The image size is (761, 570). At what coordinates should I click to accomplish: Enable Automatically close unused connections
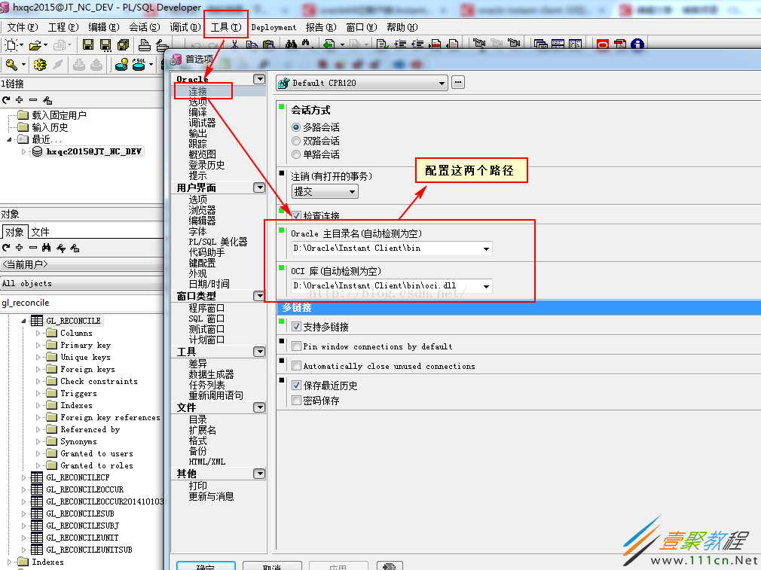(296, 366)
